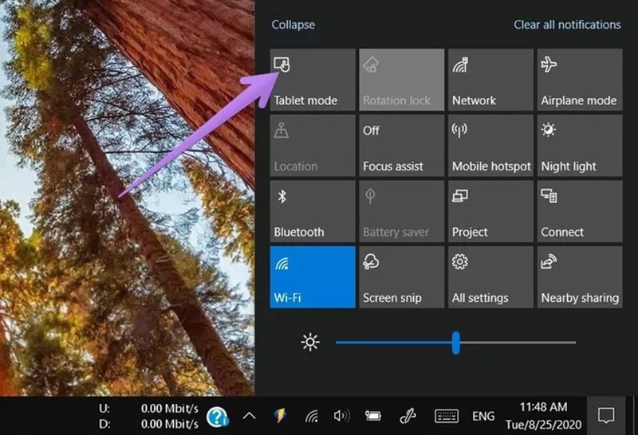Switch Focus assist from Off

(402, 146)
